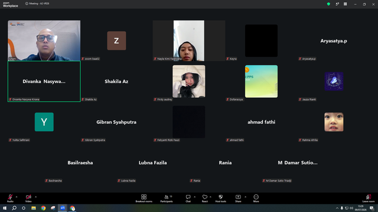Viewport: 378px width, 212px height.
Task: Click system tray volume icon
Action: 351,208
